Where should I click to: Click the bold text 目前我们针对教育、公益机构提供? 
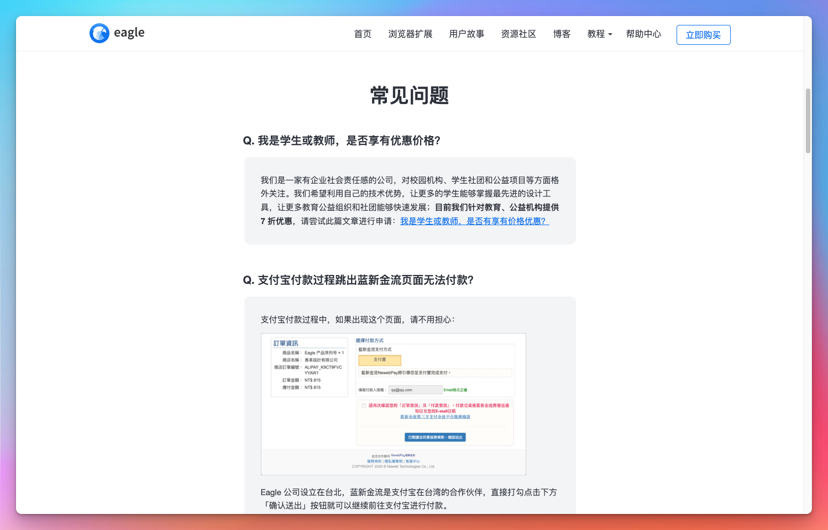pyautogui.click(x=497, y=207)
